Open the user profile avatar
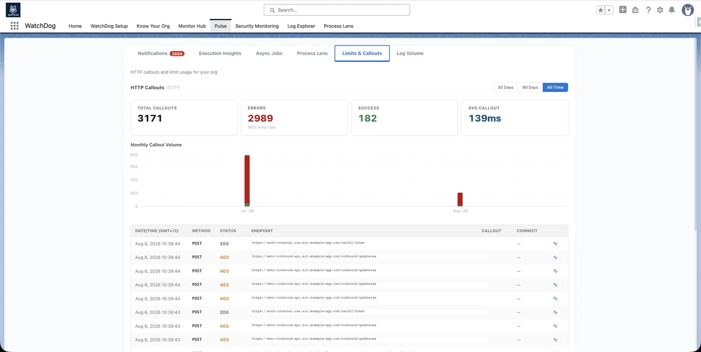Screen dimensions: 701x352 [688, 10]
